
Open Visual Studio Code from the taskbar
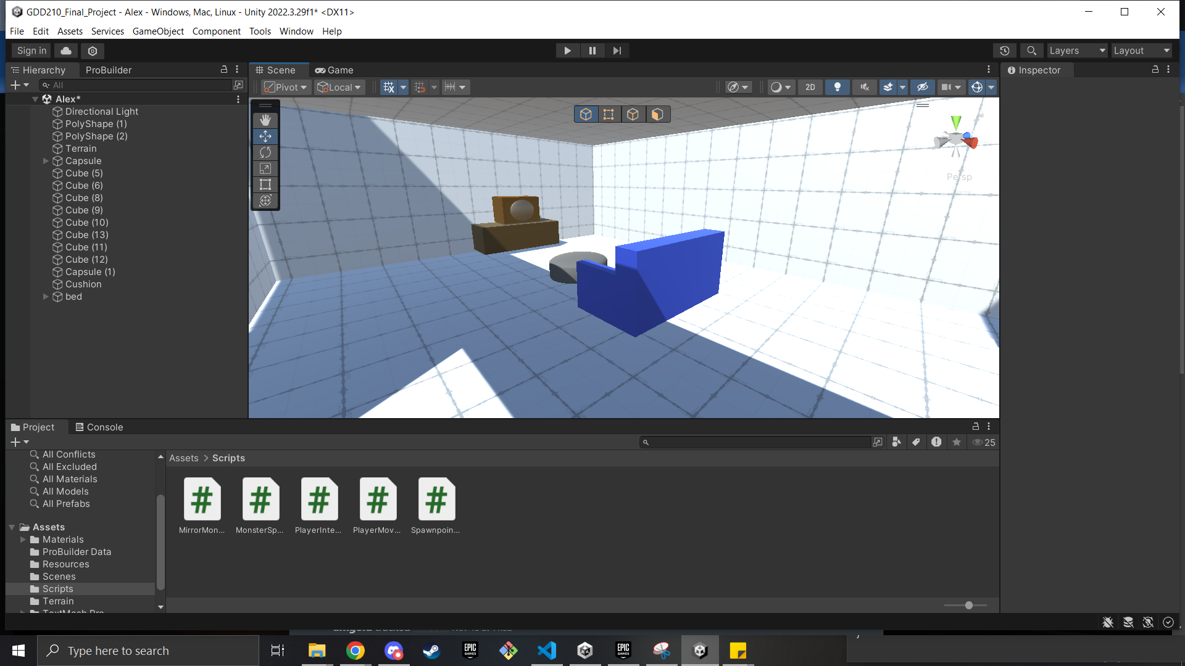(547, 651)
